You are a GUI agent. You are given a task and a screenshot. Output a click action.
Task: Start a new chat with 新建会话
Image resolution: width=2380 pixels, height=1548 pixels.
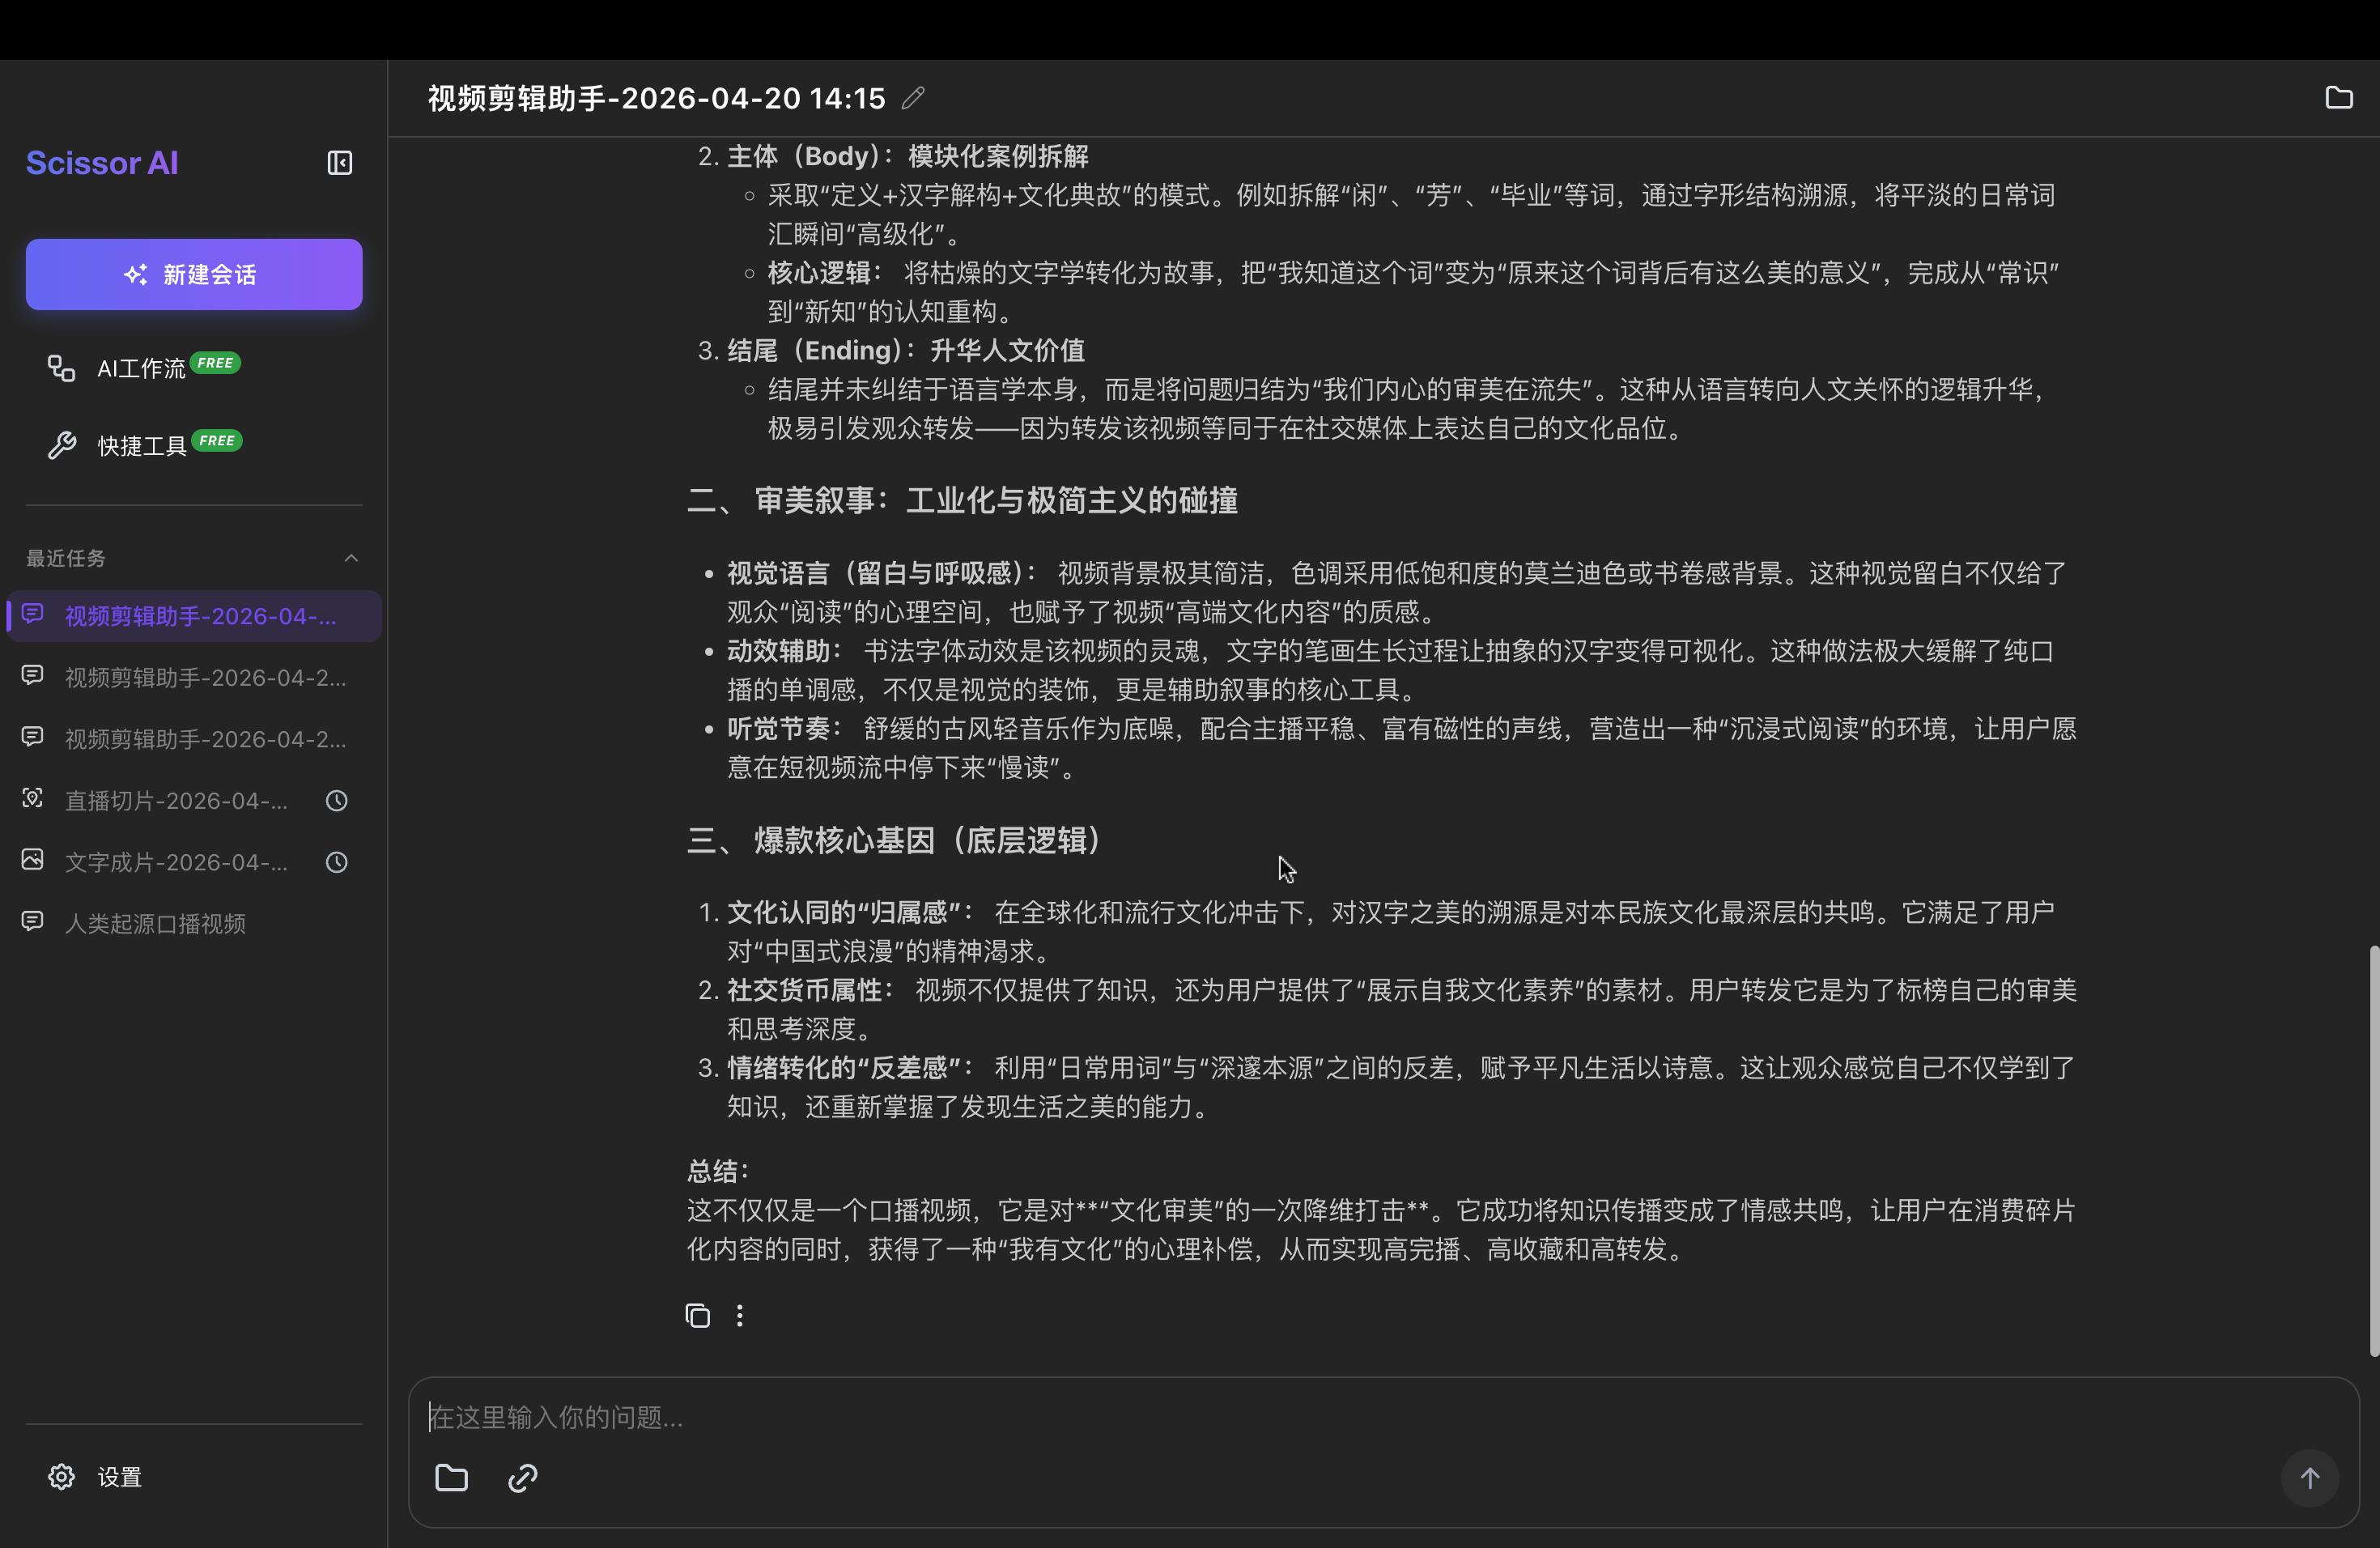[193, 274]
